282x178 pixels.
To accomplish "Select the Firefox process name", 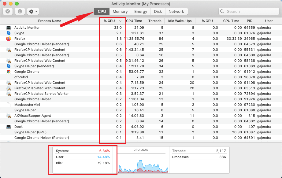I will [x=20, y=39].
